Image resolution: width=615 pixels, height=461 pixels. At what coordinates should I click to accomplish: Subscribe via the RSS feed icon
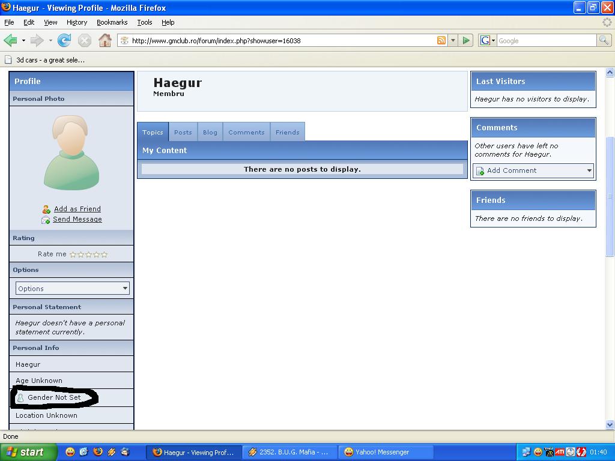coord(441,40)
